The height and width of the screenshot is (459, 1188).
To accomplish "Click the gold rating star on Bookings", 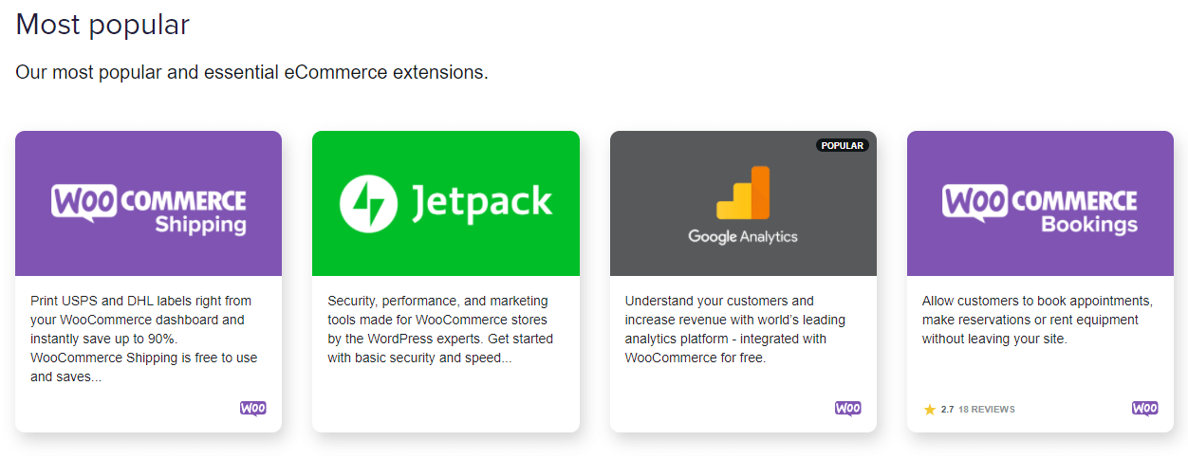I will 930,410.
